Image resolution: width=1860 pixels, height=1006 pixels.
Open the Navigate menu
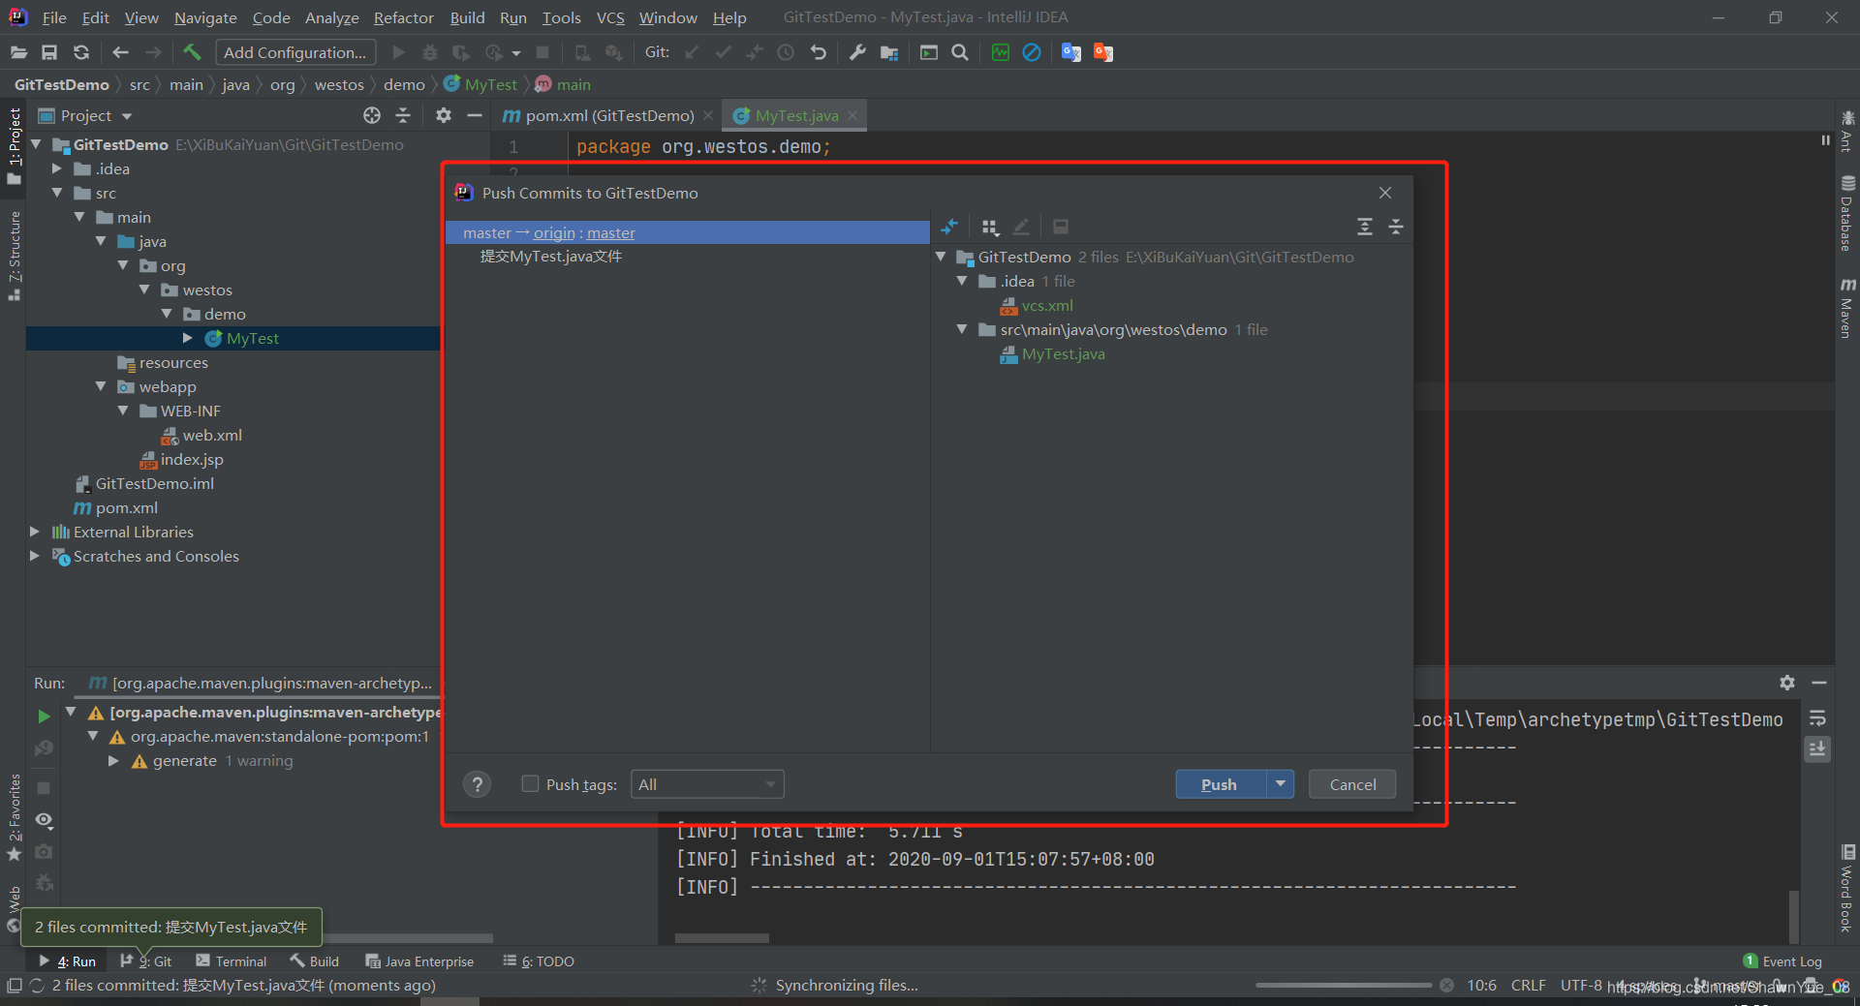click(205, 17)
